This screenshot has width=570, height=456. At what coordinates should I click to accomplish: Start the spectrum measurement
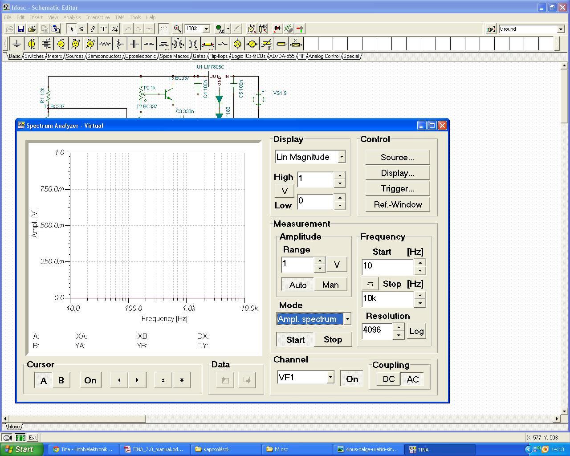(295, 340)
